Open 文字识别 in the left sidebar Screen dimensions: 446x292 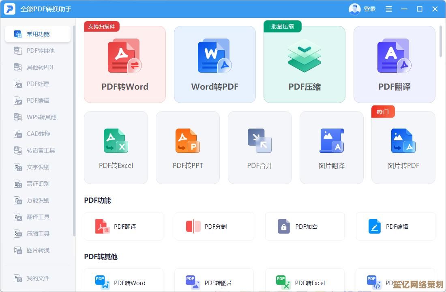pos(38,167)
